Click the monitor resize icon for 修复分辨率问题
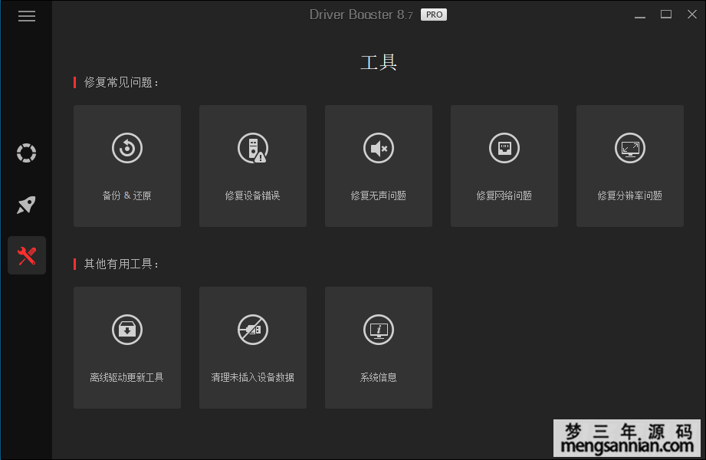This screenshot has width=706, height=460. point(630,148)
